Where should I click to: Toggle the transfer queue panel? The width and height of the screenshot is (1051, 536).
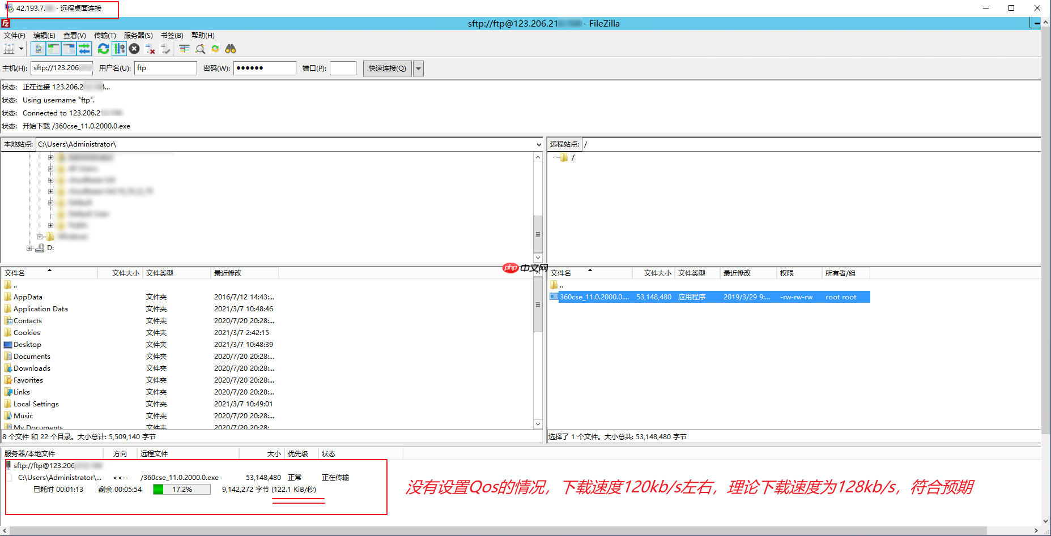pyautogui.click(x=84, y=49)
